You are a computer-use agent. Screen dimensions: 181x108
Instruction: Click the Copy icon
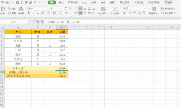9,13
